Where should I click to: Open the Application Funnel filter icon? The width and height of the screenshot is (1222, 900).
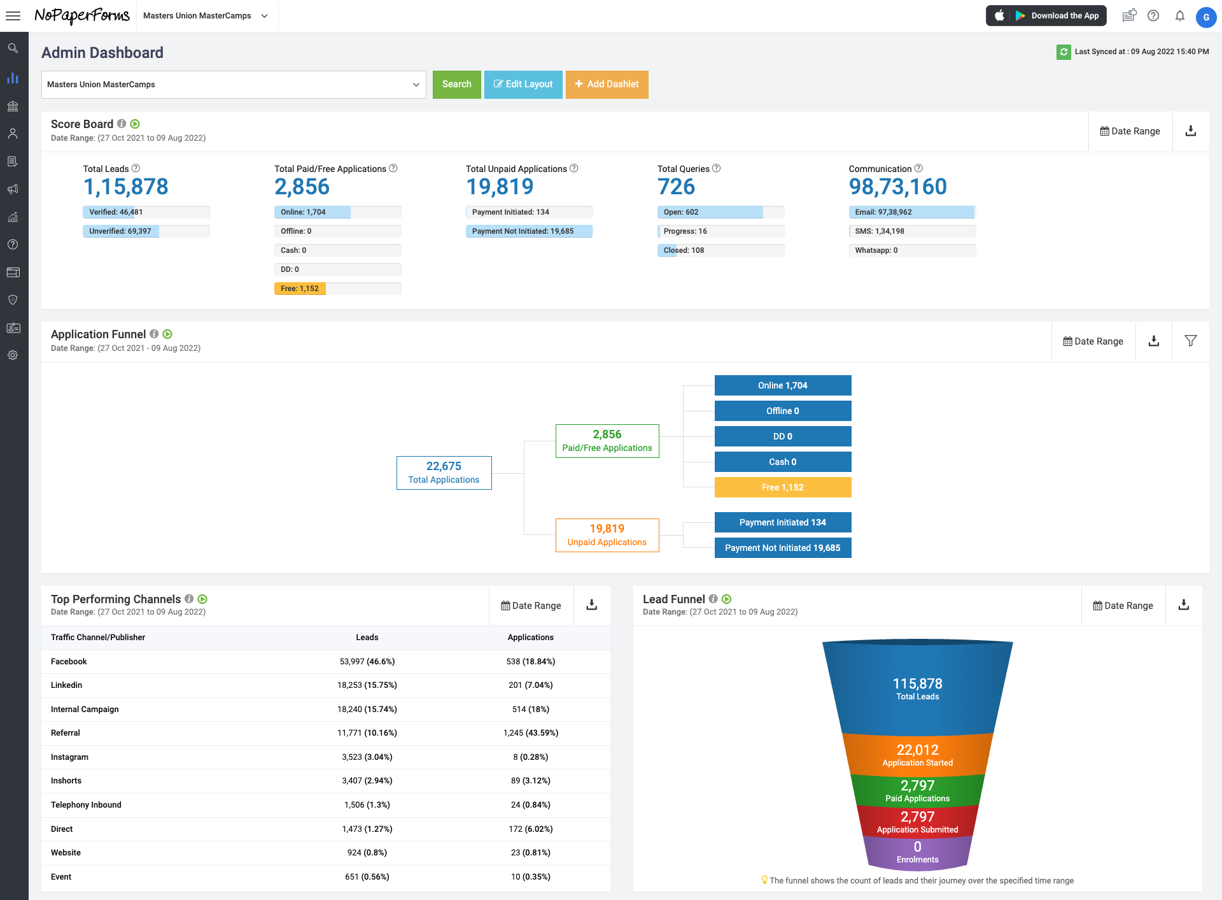pyautogui.click(x=1190, y=341)
